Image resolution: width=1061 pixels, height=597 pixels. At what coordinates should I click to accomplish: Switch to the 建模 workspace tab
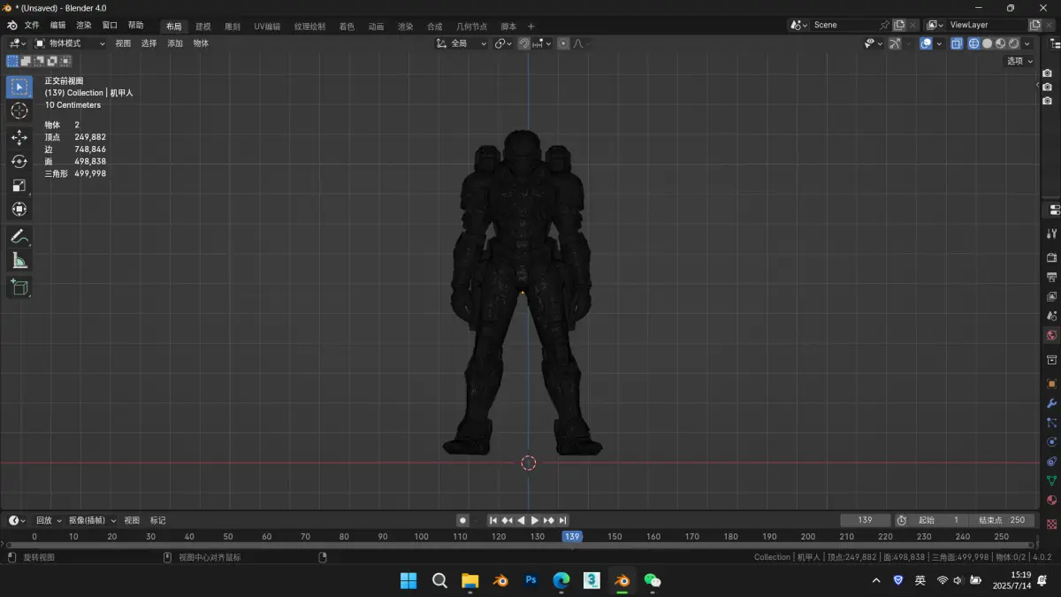pos(203,27)
